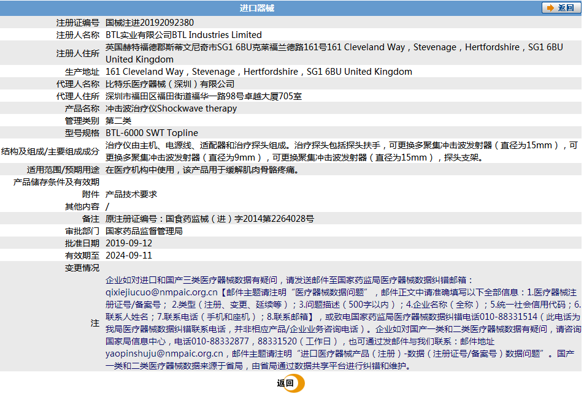Click the 返回 button at top right
This screenshot has width=584, height=394.
[x=561, y=8]
